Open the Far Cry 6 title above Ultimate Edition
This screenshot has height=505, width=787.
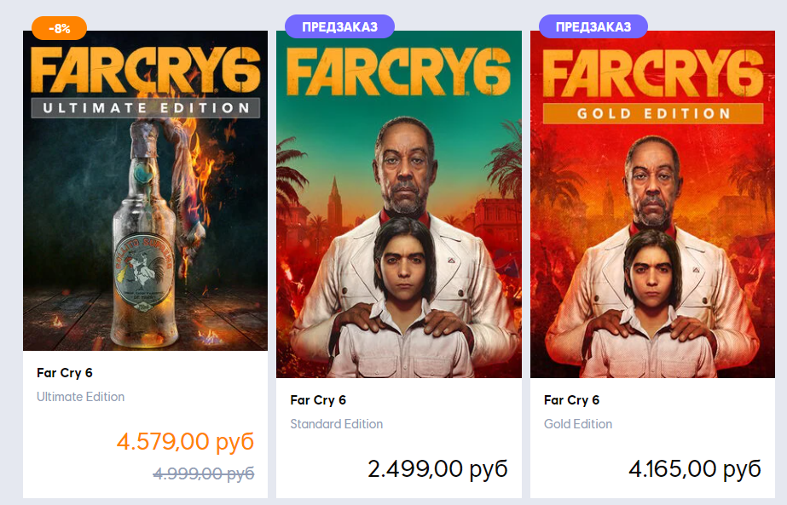[64, 372]
